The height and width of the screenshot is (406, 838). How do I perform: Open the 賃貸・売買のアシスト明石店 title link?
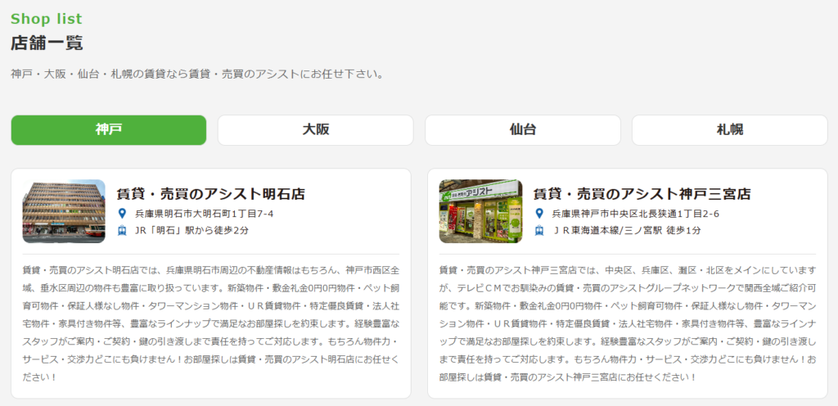(210, 194)
